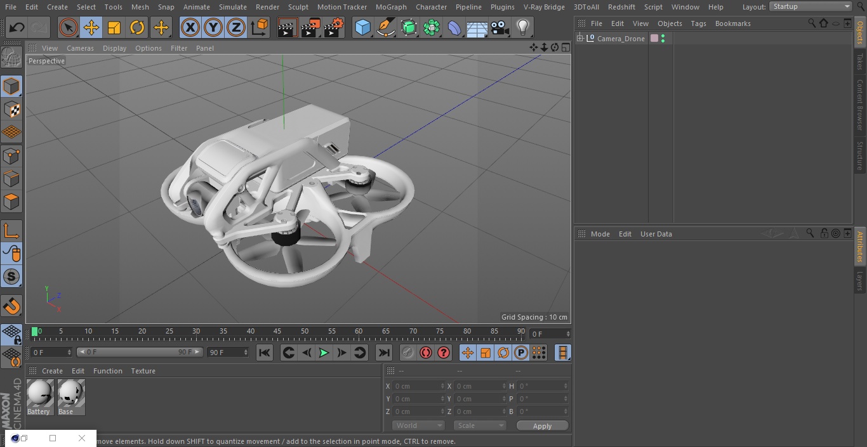Image resolution: width=867 pixels, height=447 pixels.
Task: Go to start of animation
Action: coord(265,353)
